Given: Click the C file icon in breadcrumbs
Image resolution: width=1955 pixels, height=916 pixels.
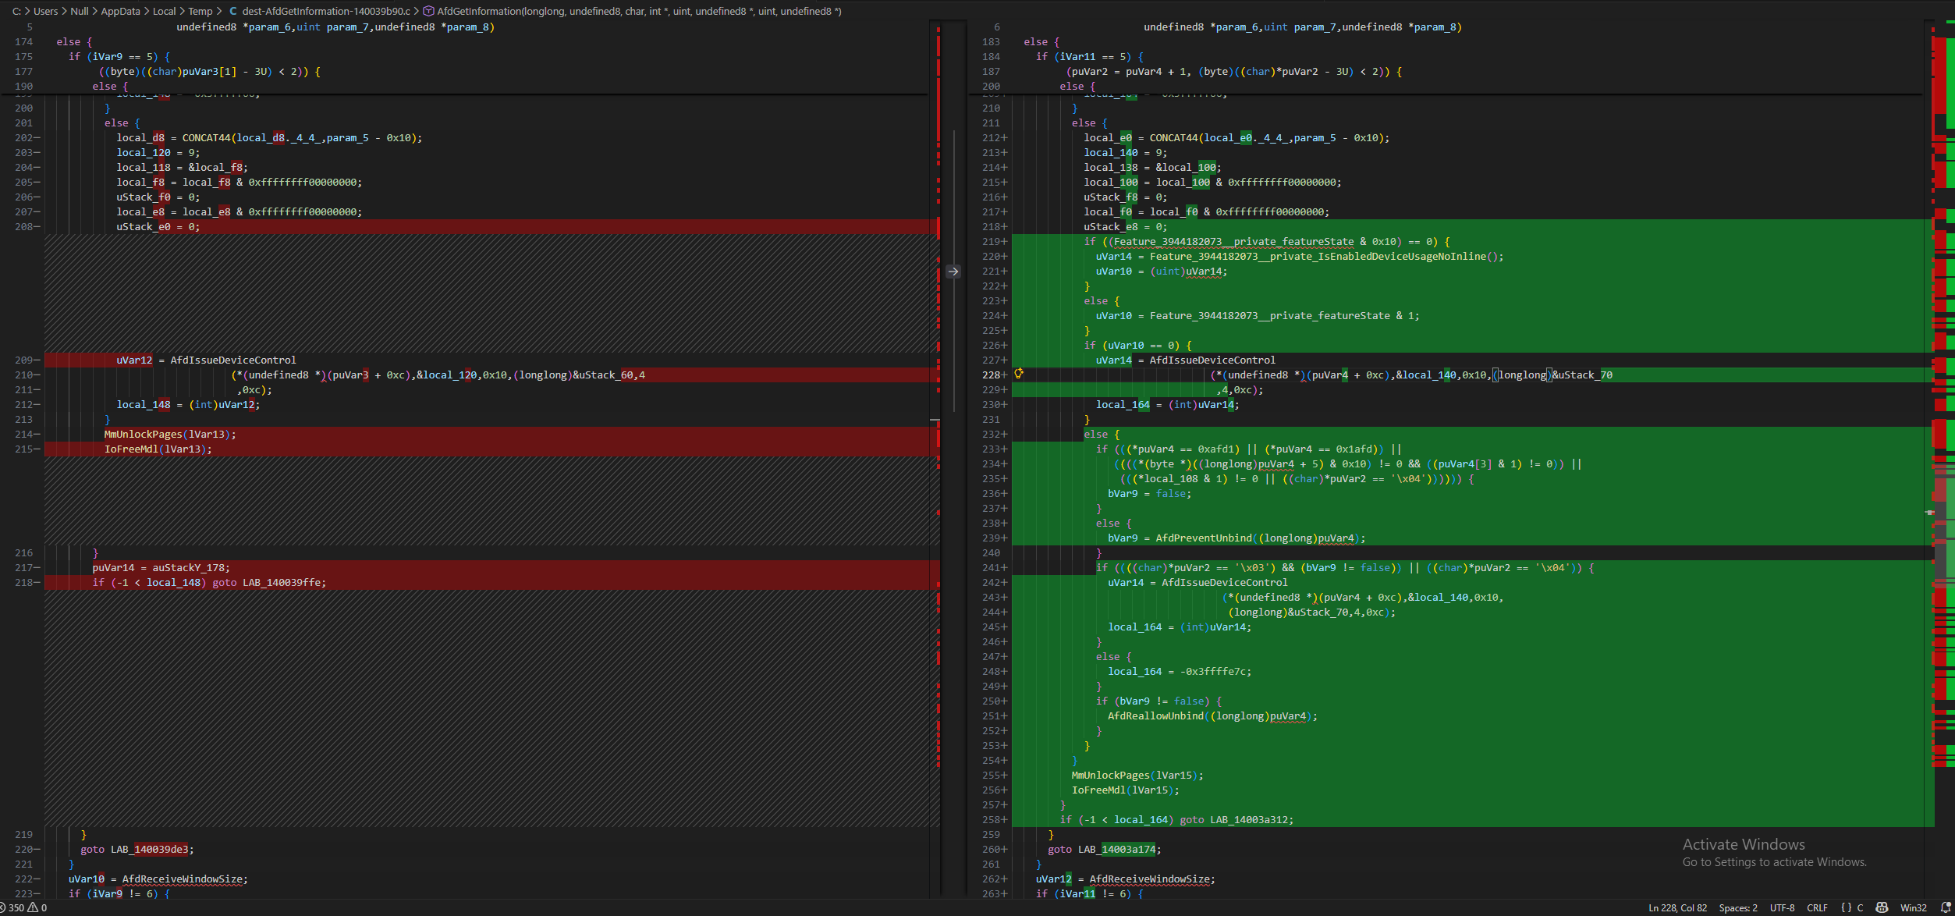Looking at the screenshot, I should coord(232,11).
